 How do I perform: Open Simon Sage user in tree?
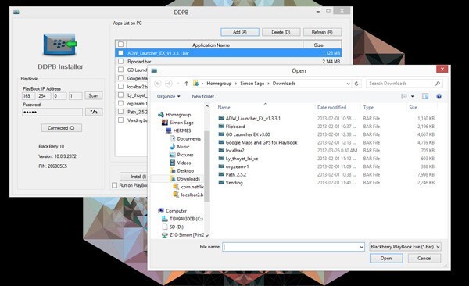[181, 123]
